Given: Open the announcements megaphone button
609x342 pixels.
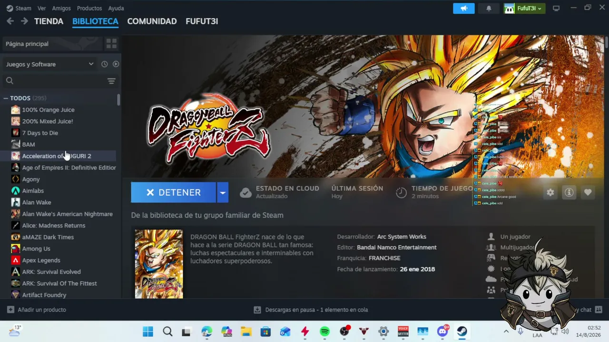Looking at the screenshot, I should (464, 9).
